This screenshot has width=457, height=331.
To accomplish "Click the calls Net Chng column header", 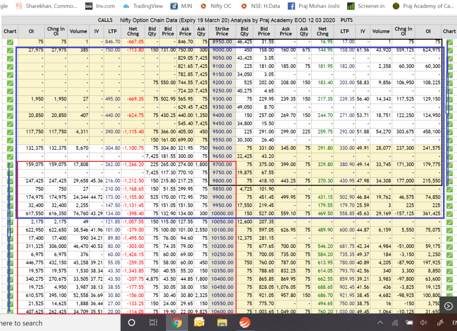I will pos(133,31).
